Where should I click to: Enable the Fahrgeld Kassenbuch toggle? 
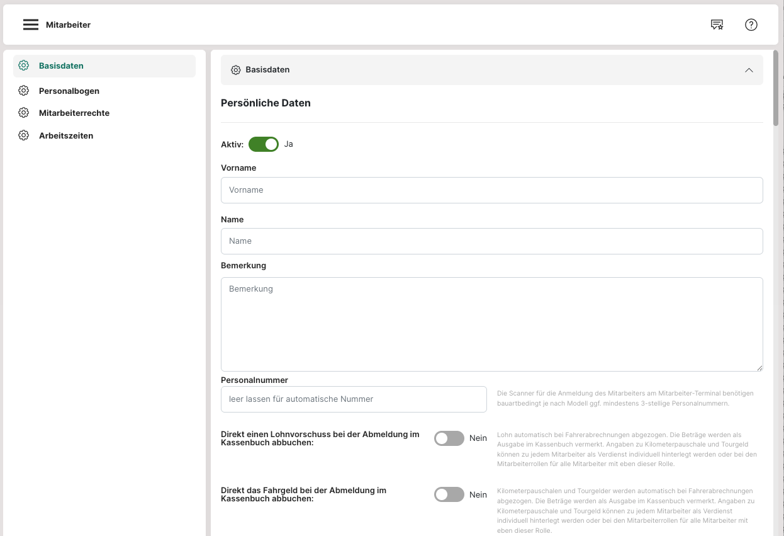coord(449,494)
